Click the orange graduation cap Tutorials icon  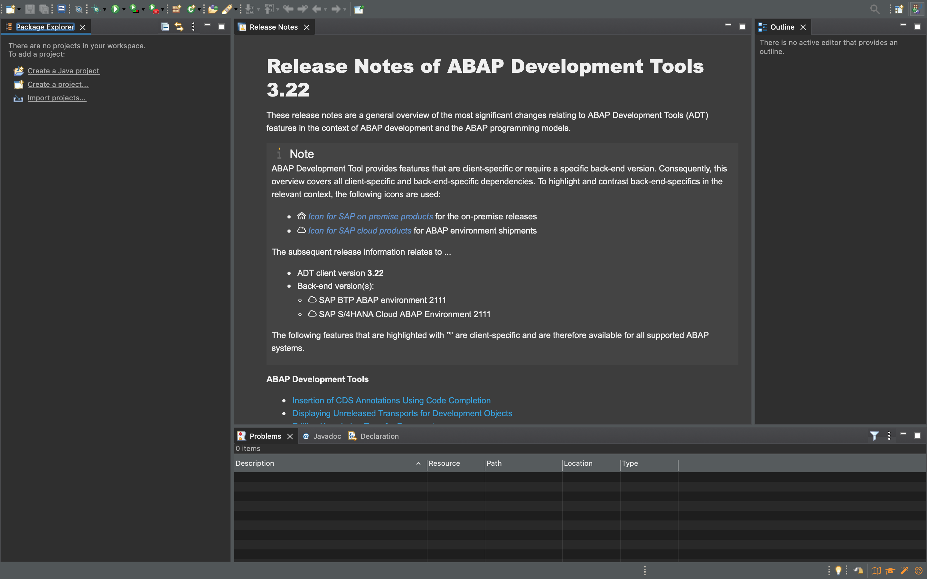(x=890, y=571)
